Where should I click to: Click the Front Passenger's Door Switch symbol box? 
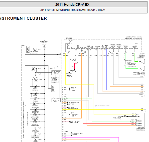pos(142,69)
